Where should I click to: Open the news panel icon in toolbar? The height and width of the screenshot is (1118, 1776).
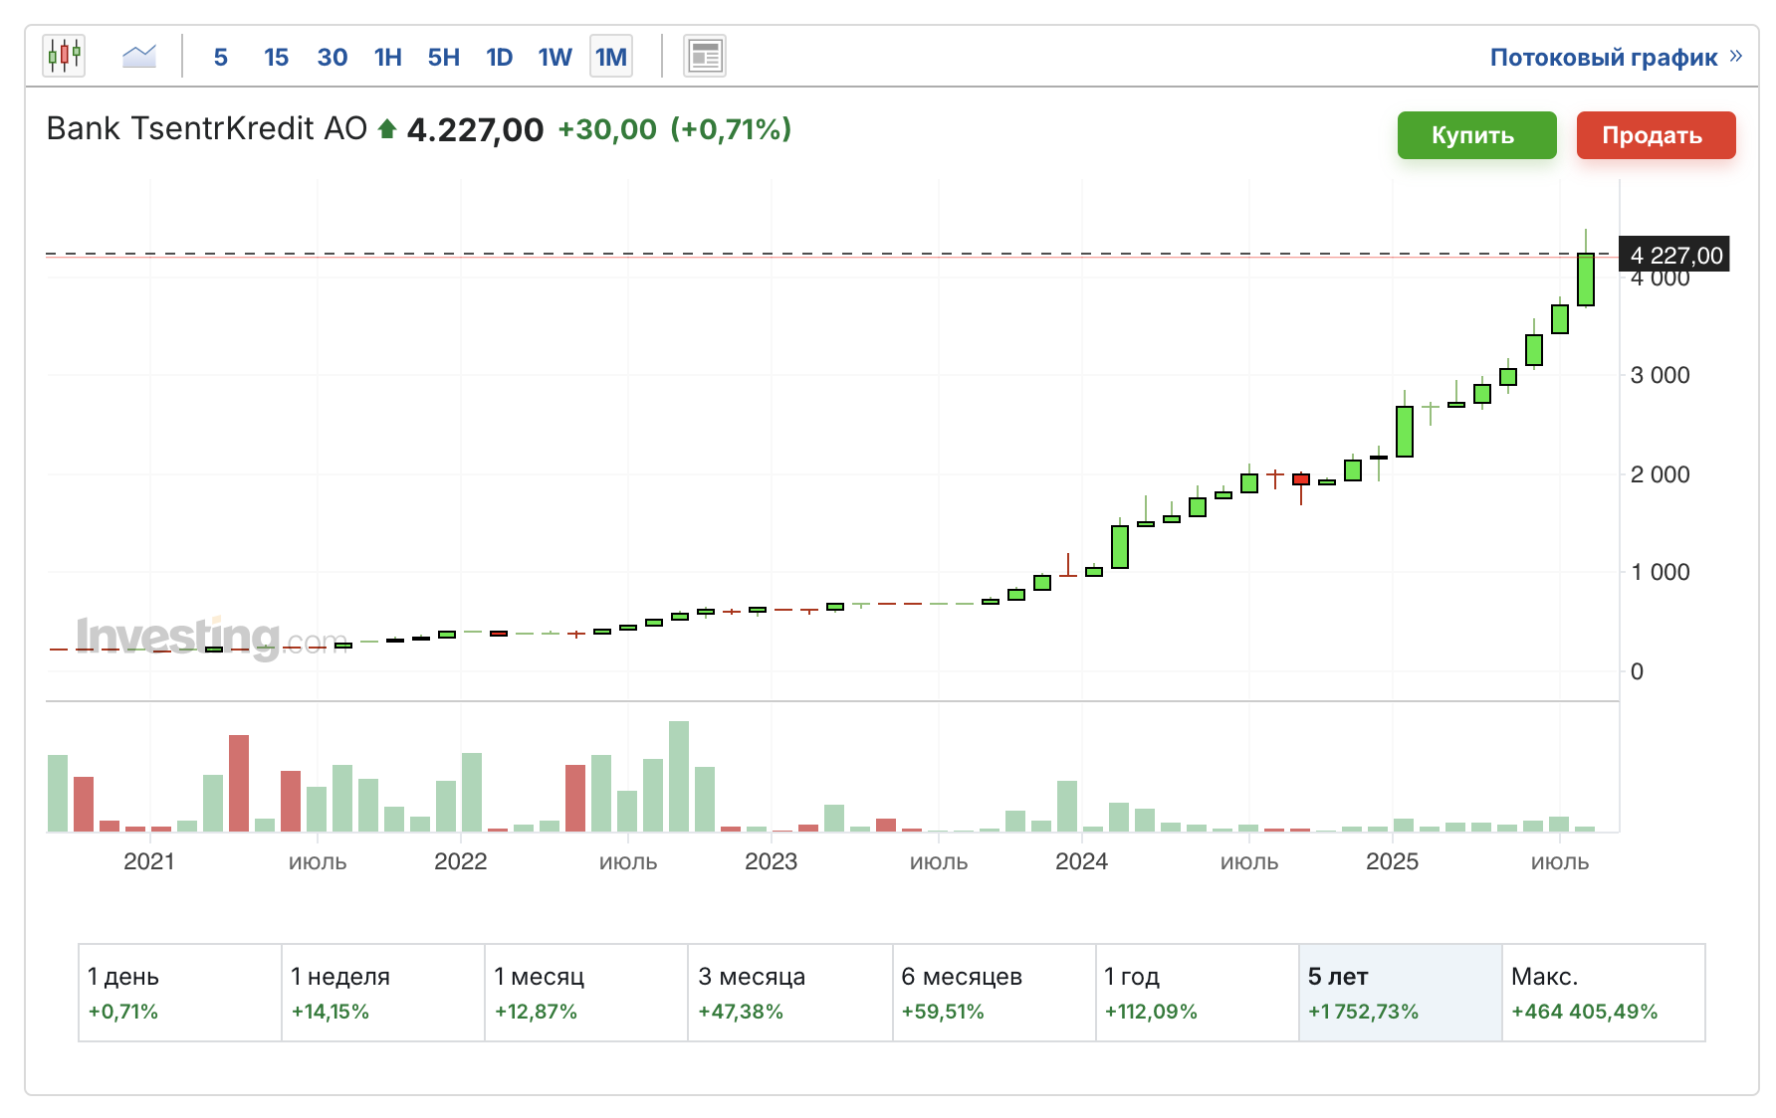[705, 56]
